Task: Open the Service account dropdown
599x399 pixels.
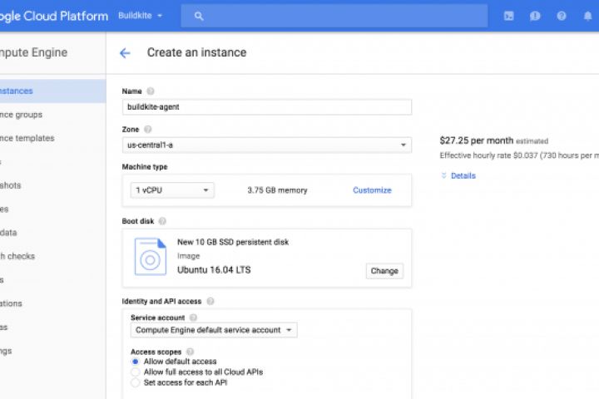Action: click(214, 330)
